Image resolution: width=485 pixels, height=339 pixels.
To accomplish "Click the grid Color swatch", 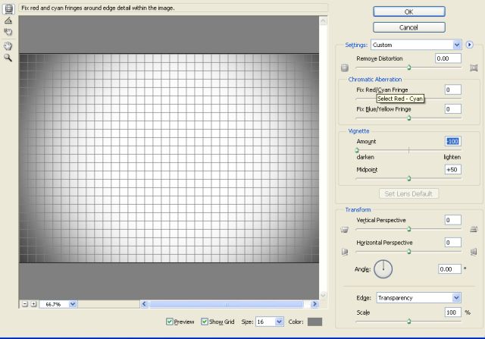I will 314,322.
